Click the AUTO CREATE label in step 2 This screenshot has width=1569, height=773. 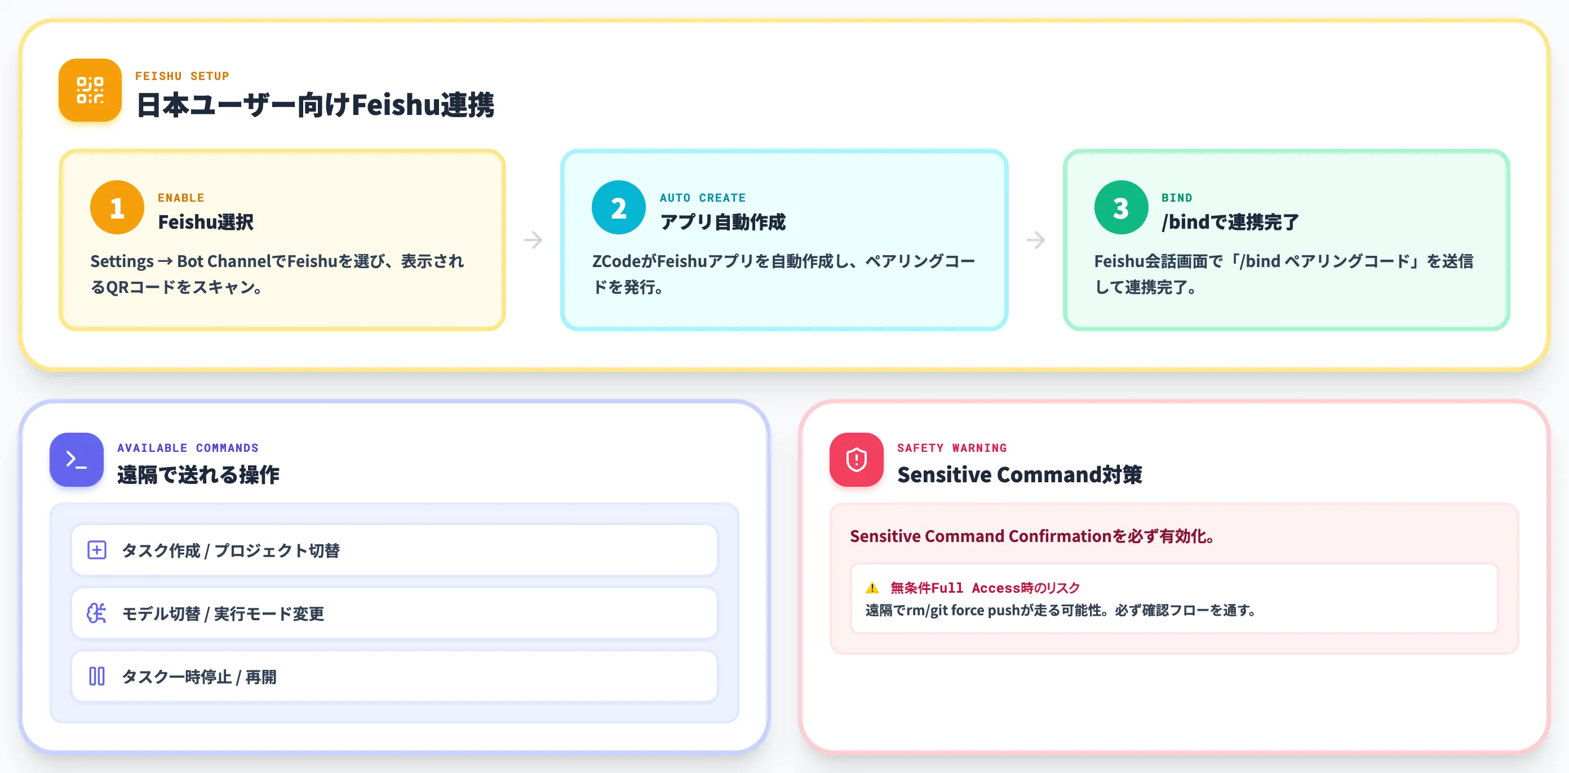(703, 198)
